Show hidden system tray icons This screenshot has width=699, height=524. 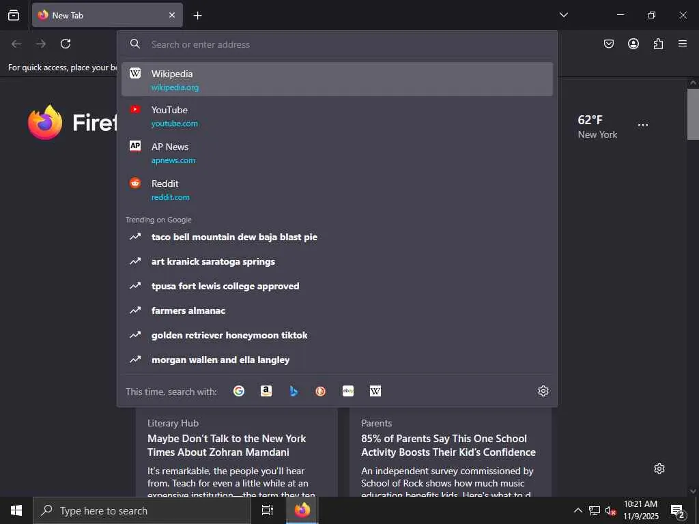[x=577, y=510]
